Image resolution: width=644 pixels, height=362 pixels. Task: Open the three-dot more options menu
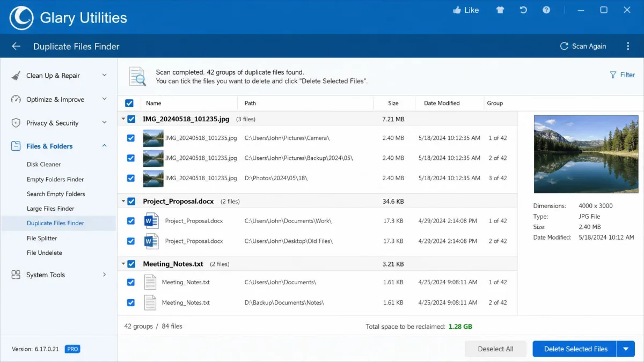[x=628, y=46]
